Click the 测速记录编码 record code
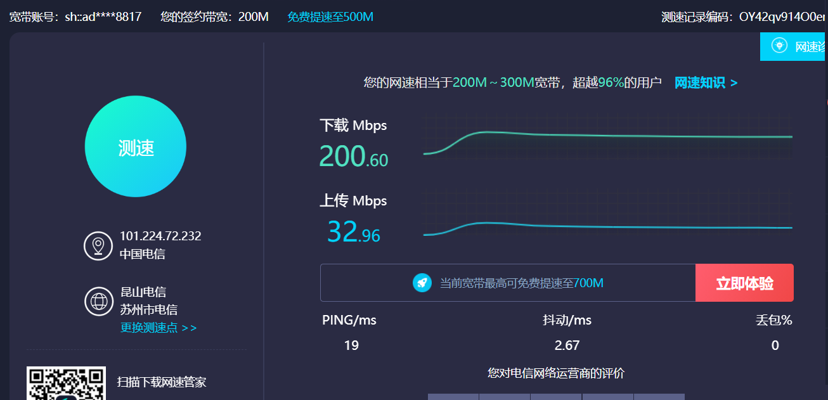Image resolution: width=828 pixels, height=400 pixels. pyautogui.click(x=744, y=16)
